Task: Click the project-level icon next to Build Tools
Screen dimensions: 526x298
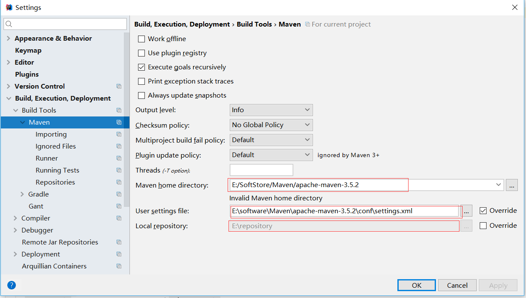Action: pyautogui.click(x=119, y=110)
